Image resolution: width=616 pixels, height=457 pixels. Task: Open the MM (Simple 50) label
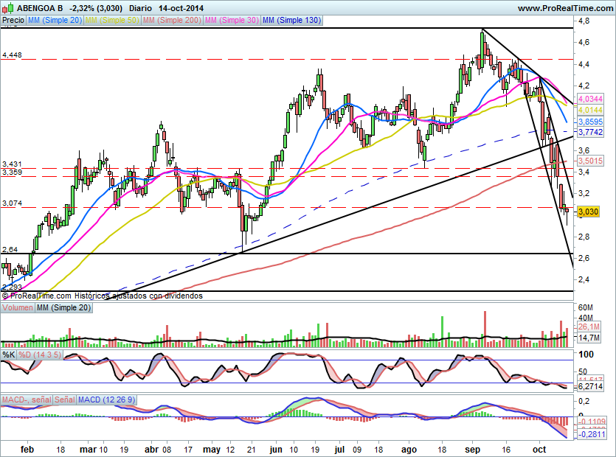coord(112,21)
